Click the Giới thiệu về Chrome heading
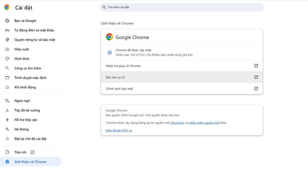This screenshot has height=170, width=308. [117, 23]
